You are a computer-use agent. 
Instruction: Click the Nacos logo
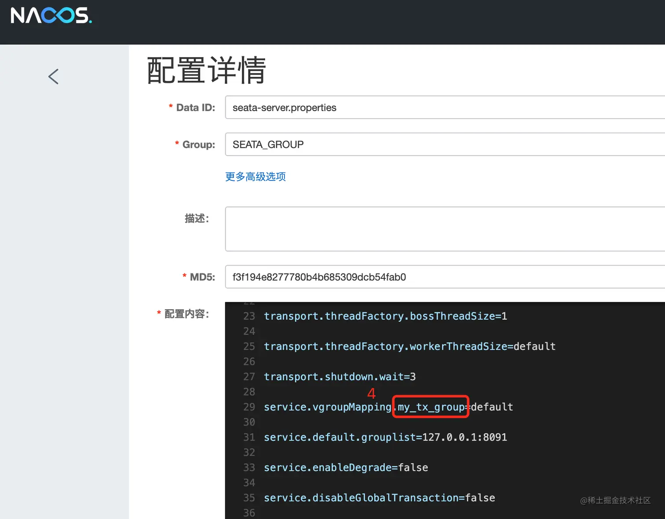click(x=51, y=15)
